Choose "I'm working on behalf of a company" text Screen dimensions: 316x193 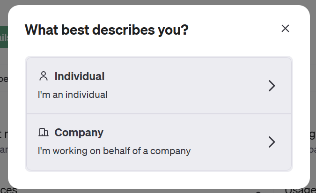point(114,151)
